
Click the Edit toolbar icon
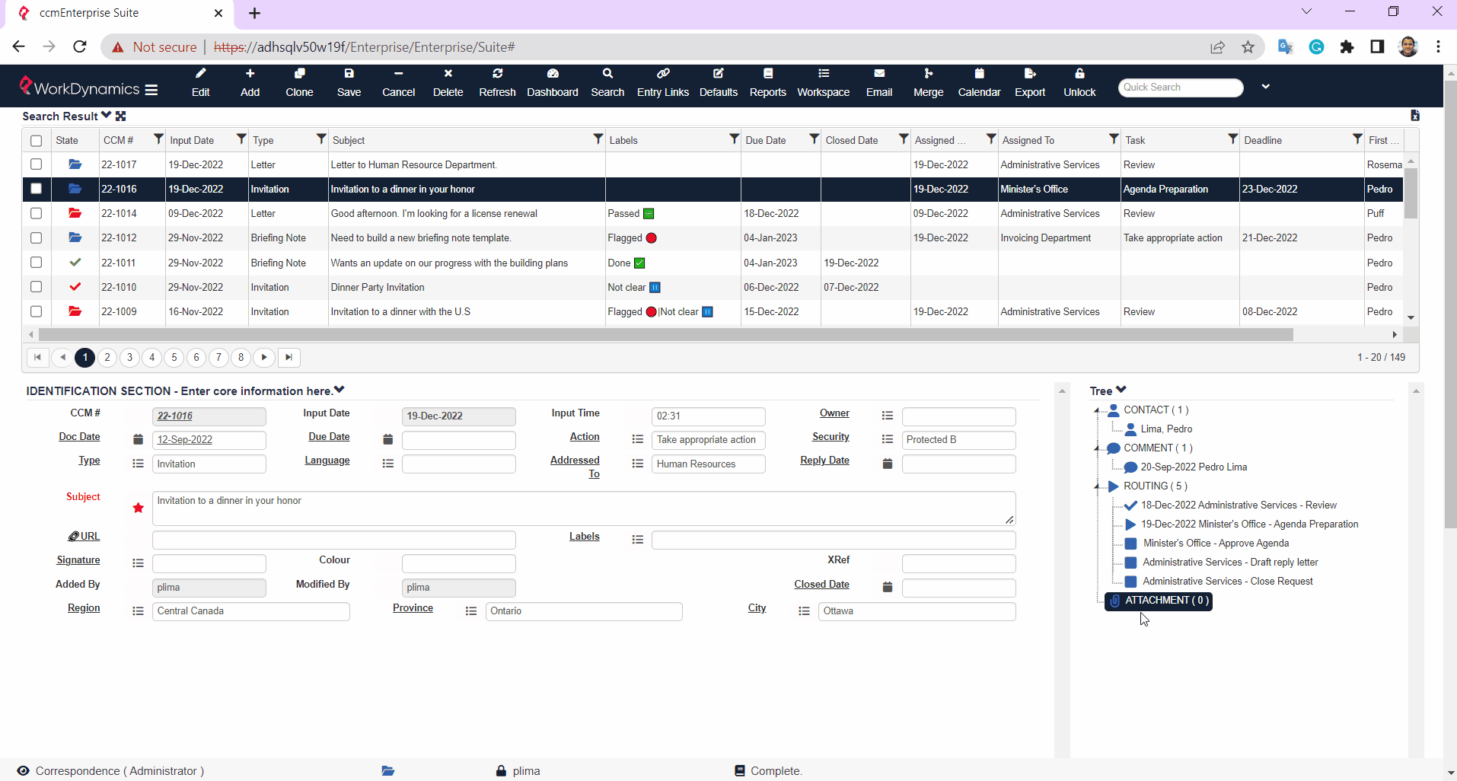tap(200, 83)
